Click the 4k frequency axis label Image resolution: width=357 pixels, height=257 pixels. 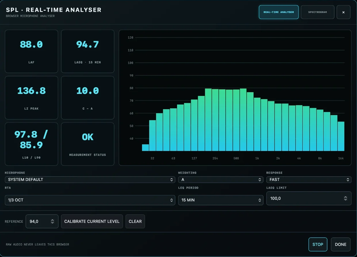pos(299,158)
